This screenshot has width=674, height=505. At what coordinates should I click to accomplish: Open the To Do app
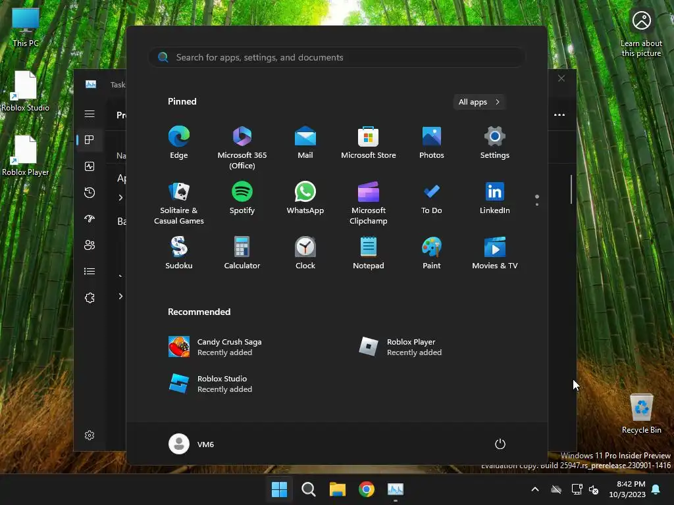coord(432,198)
